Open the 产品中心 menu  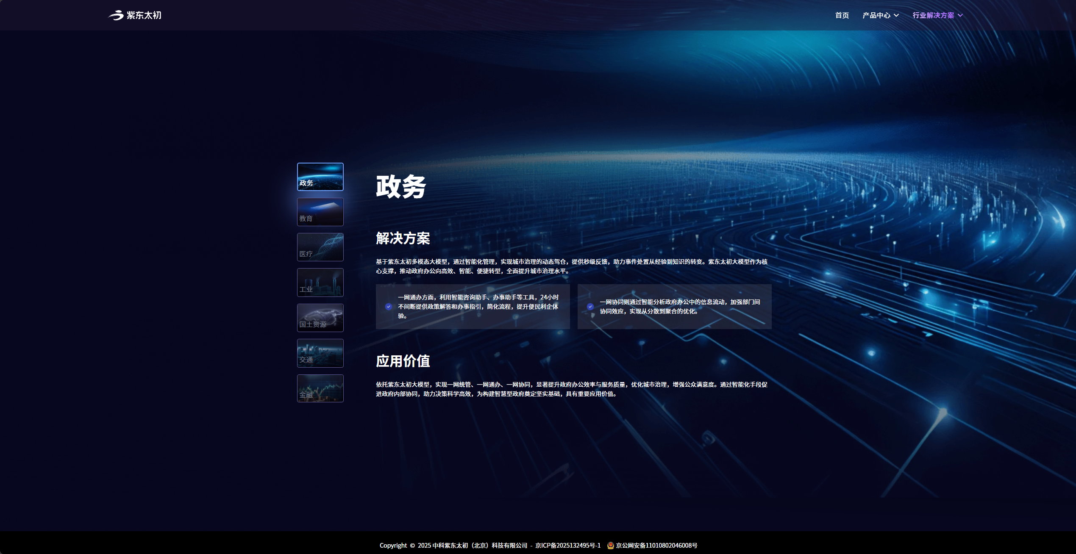click(x=876, y=15)
